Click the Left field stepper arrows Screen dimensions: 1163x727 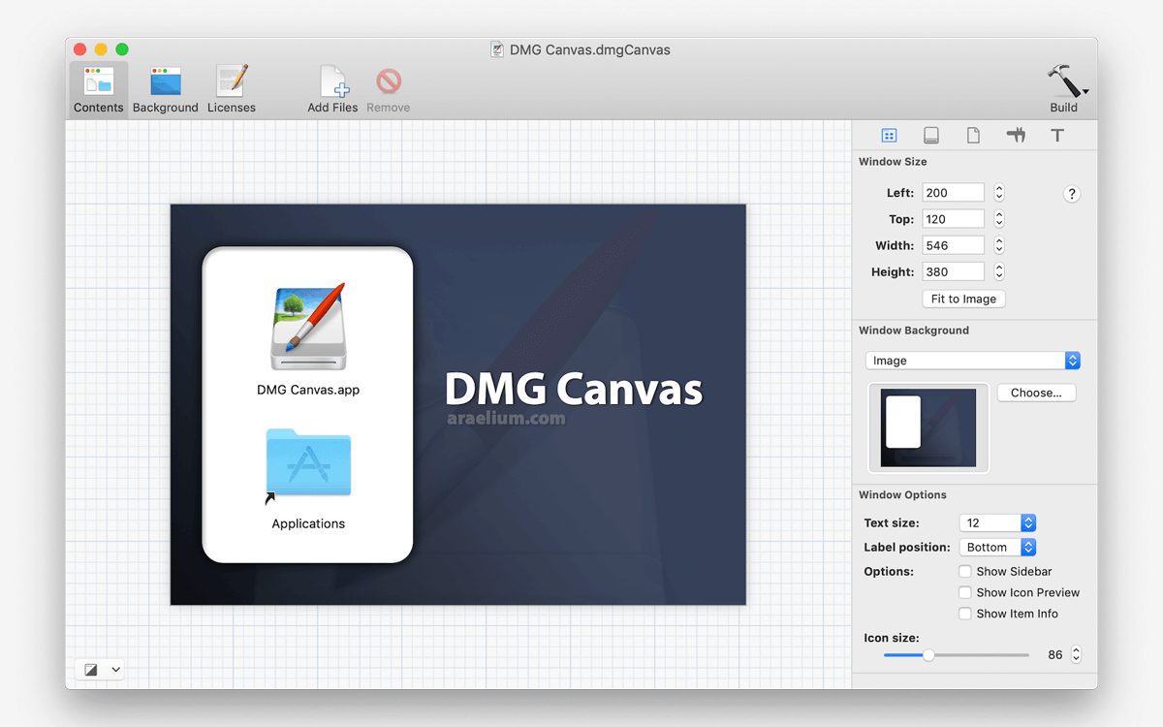click(999, 193)
